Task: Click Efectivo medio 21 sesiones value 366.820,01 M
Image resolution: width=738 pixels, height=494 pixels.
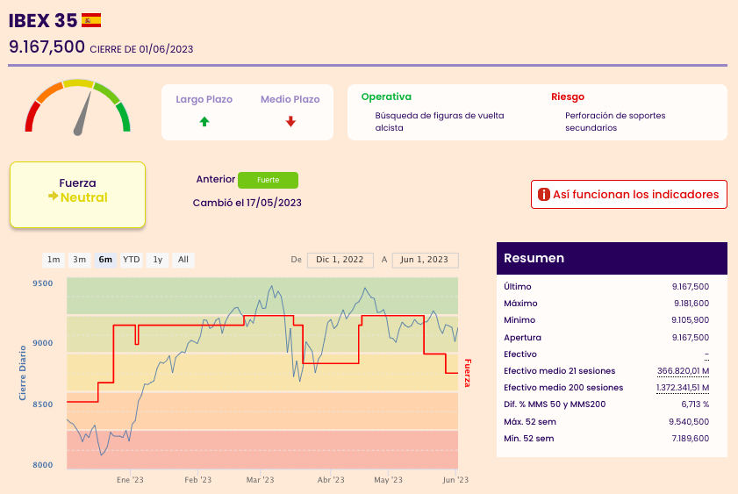Action: click(683, 371)
